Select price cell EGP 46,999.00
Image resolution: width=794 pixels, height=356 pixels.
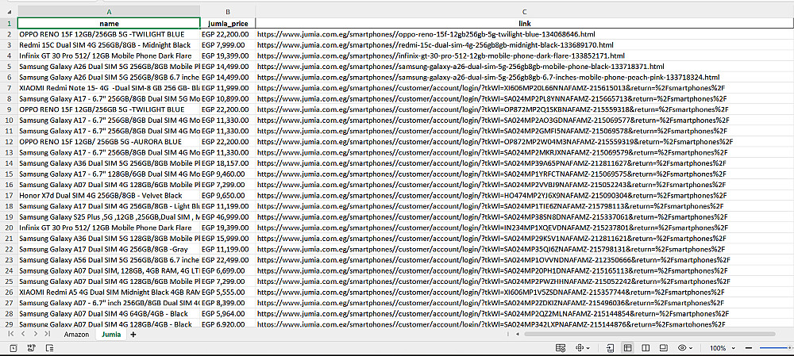(x=228, y=216)
